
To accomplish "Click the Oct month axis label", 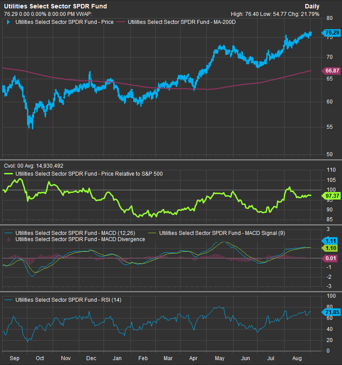I will (40, 358).
